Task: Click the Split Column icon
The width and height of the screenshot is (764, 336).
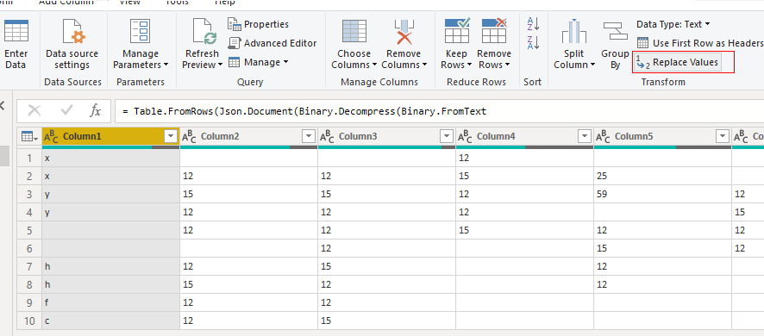Action: click(574, 32)
